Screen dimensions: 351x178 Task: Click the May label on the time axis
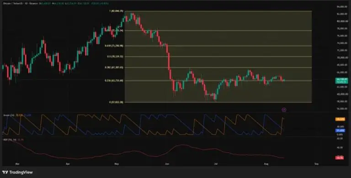pos(117,164)
